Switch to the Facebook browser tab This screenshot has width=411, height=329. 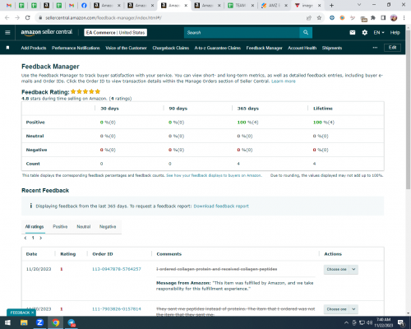[x=84, y=5]
